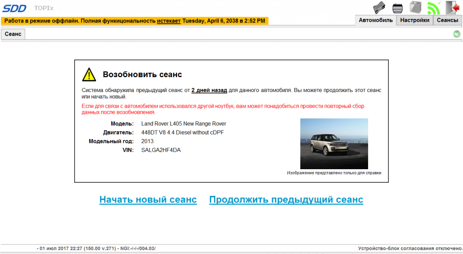Switch to the Сеансы tab
Viewport: 463px width, 254px height.
(447, 20)
